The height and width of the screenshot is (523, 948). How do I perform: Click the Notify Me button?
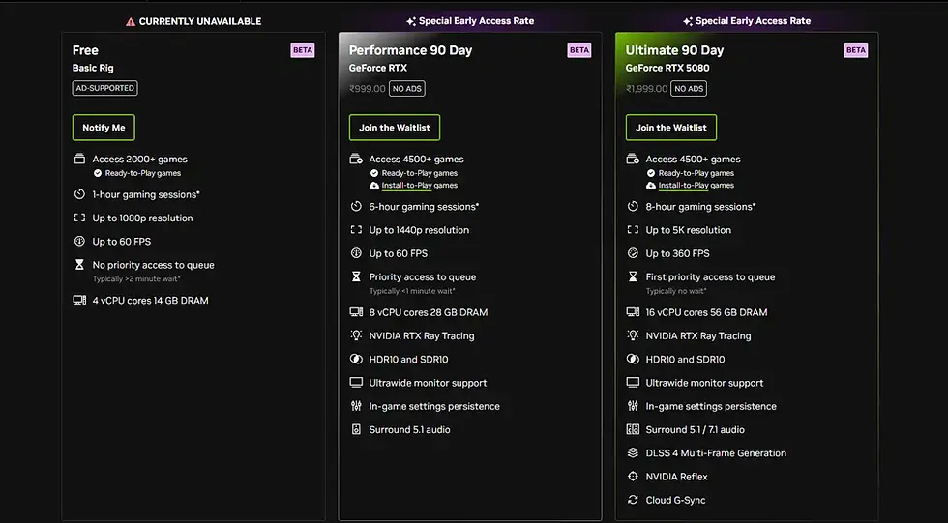[x=104, y=128]
